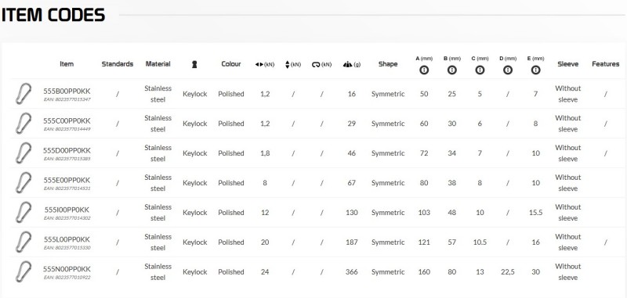Click the minor axis strength (kN) header icon
Image resolution: width=627 pixels, height=298 pixels.
287,64
